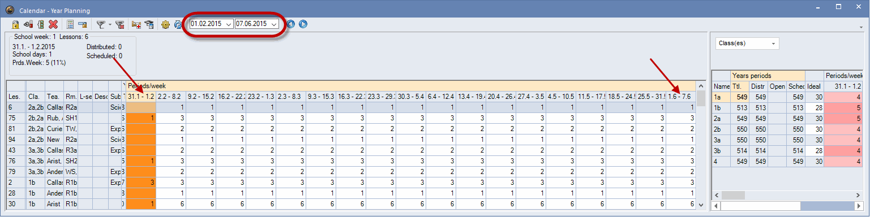
Task: Click the Ideal column header
Action: [x=814, y=86]
